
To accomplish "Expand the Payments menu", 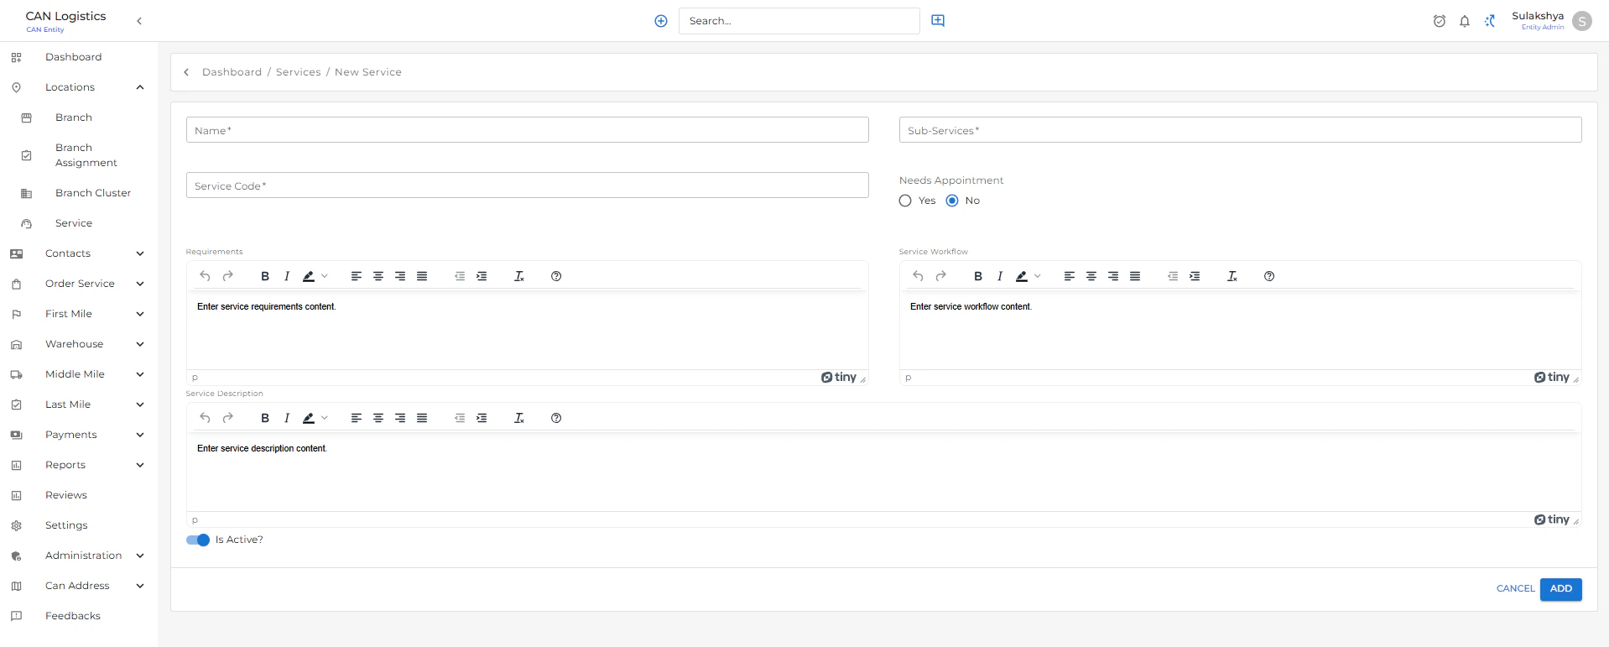I will tap(140, 435).
